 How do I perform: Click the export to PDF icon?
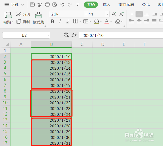[x=40, y=5]
